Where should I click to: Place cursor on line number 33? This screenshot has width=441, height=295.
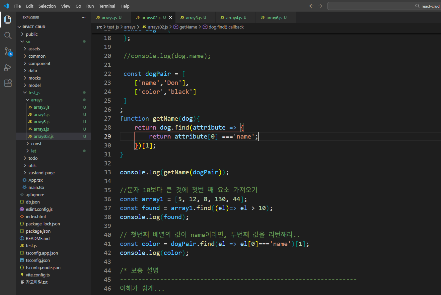[107, 172]
